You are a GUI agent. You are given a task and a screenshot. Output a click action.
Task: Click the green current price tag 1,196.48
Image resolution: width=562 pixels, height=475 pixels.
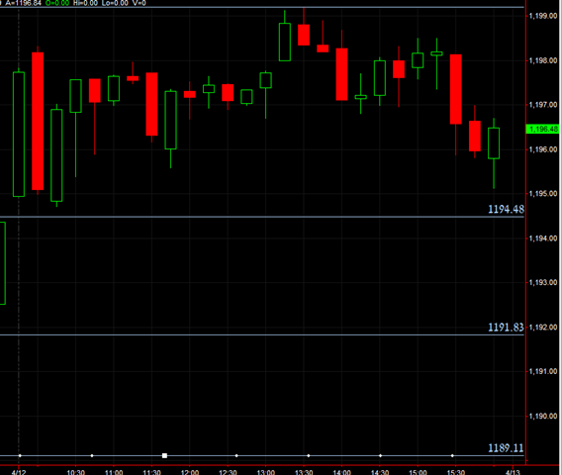click(543, 129)
